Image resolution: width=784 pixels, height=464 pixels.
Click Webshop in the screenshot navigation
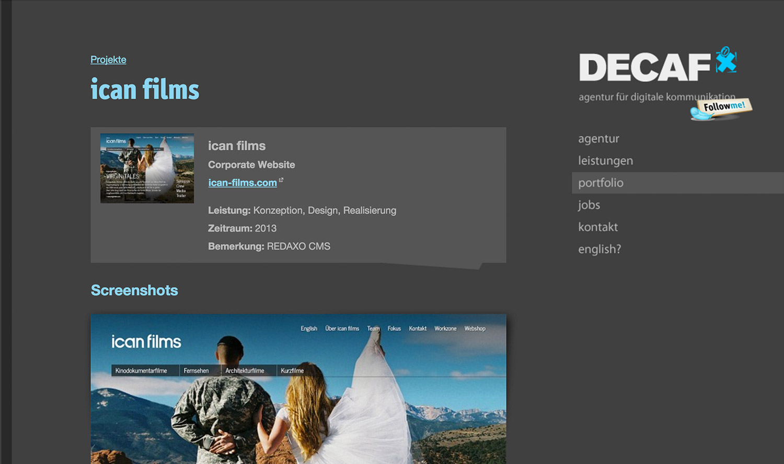point(475,328)
